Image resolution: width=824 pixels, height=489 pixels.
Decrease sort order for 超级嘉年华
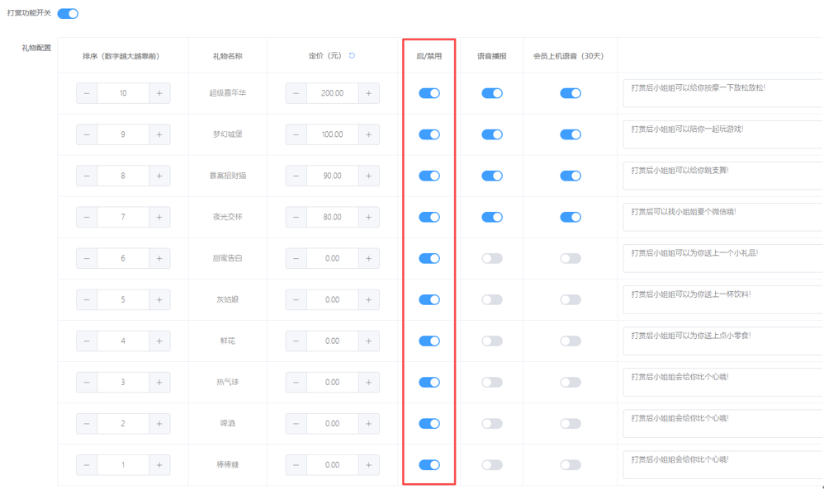pyautogui.click(x=87, y=93)
